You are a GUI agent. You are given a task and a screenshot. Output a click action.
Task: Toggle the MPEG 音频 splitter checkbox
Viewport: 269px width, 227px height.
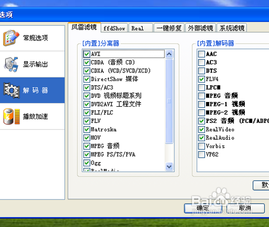click(87, 146)
